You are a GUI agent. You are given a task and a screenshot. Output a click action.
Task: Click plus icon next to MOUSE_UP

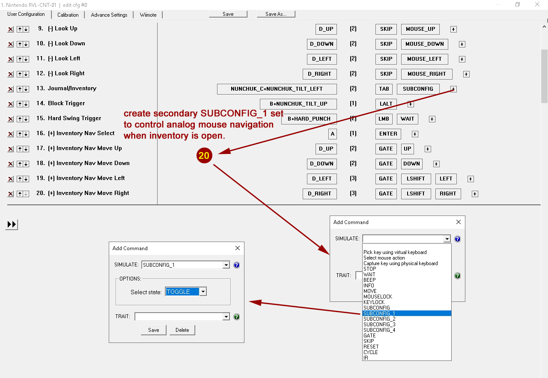click(453, 29)
